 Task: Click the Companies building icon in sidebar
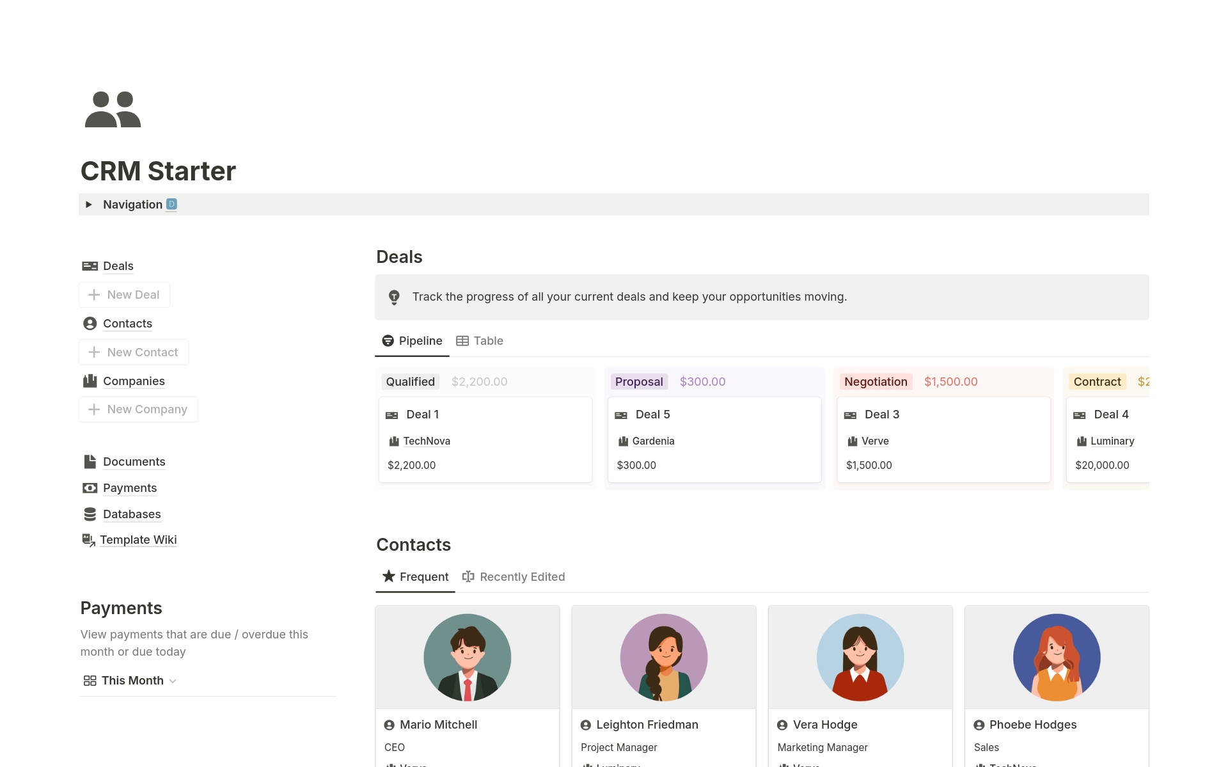[90, 381]
